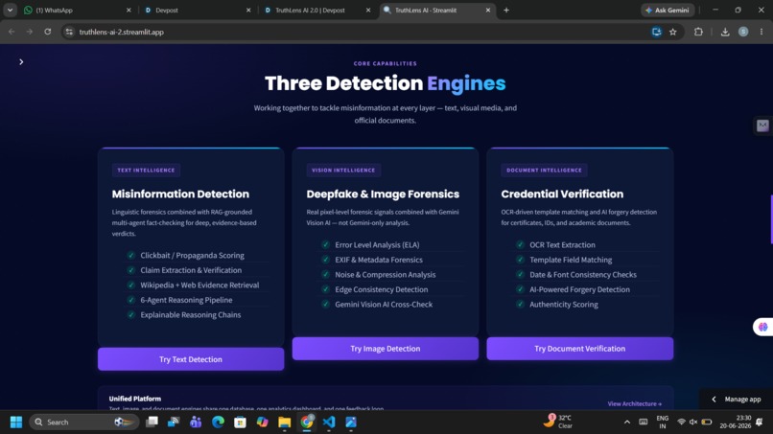This screenshot has height=434, width=773.
Task: View site information icon in address bar
Action: tap(69, 32)
